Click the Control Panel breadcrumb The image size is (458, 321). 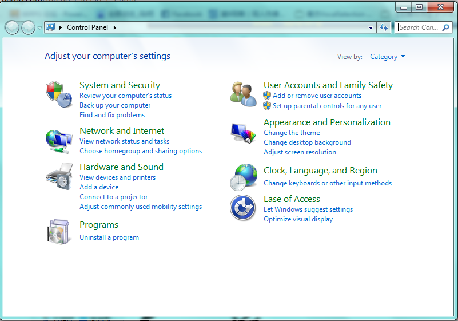(87, 27)
